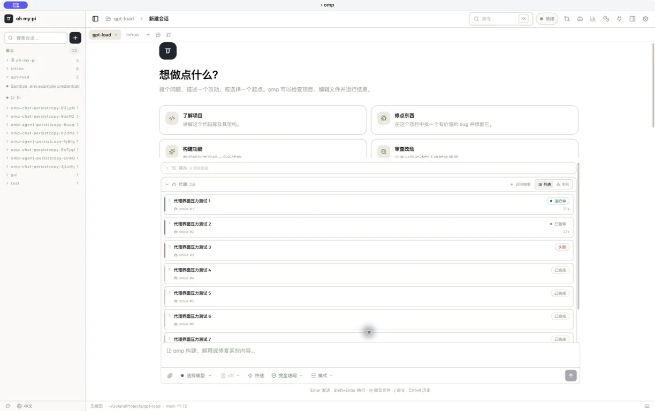This screenshot has width=655, height=411.
Task: Open the 选择模型 model dropdown
Action: click(196, 376)
